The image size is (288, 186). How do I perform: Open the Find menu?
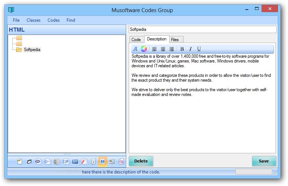point(71,20)
